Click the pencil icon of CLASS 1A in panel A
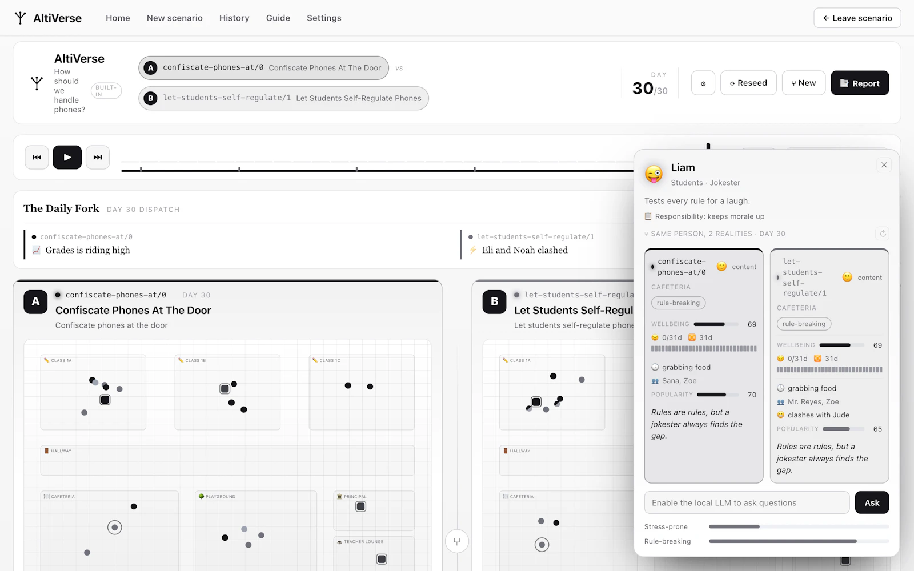This screenshot has height=571, width=914. [47, 360]
